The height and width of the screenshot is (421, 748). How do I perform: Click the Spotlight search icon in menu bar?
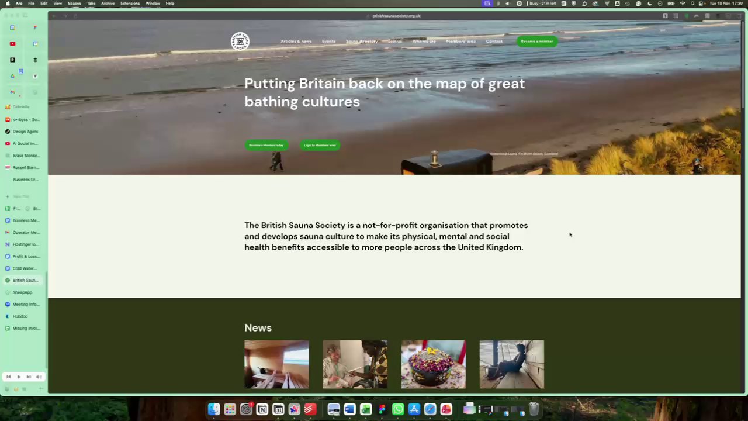(692, 4)
